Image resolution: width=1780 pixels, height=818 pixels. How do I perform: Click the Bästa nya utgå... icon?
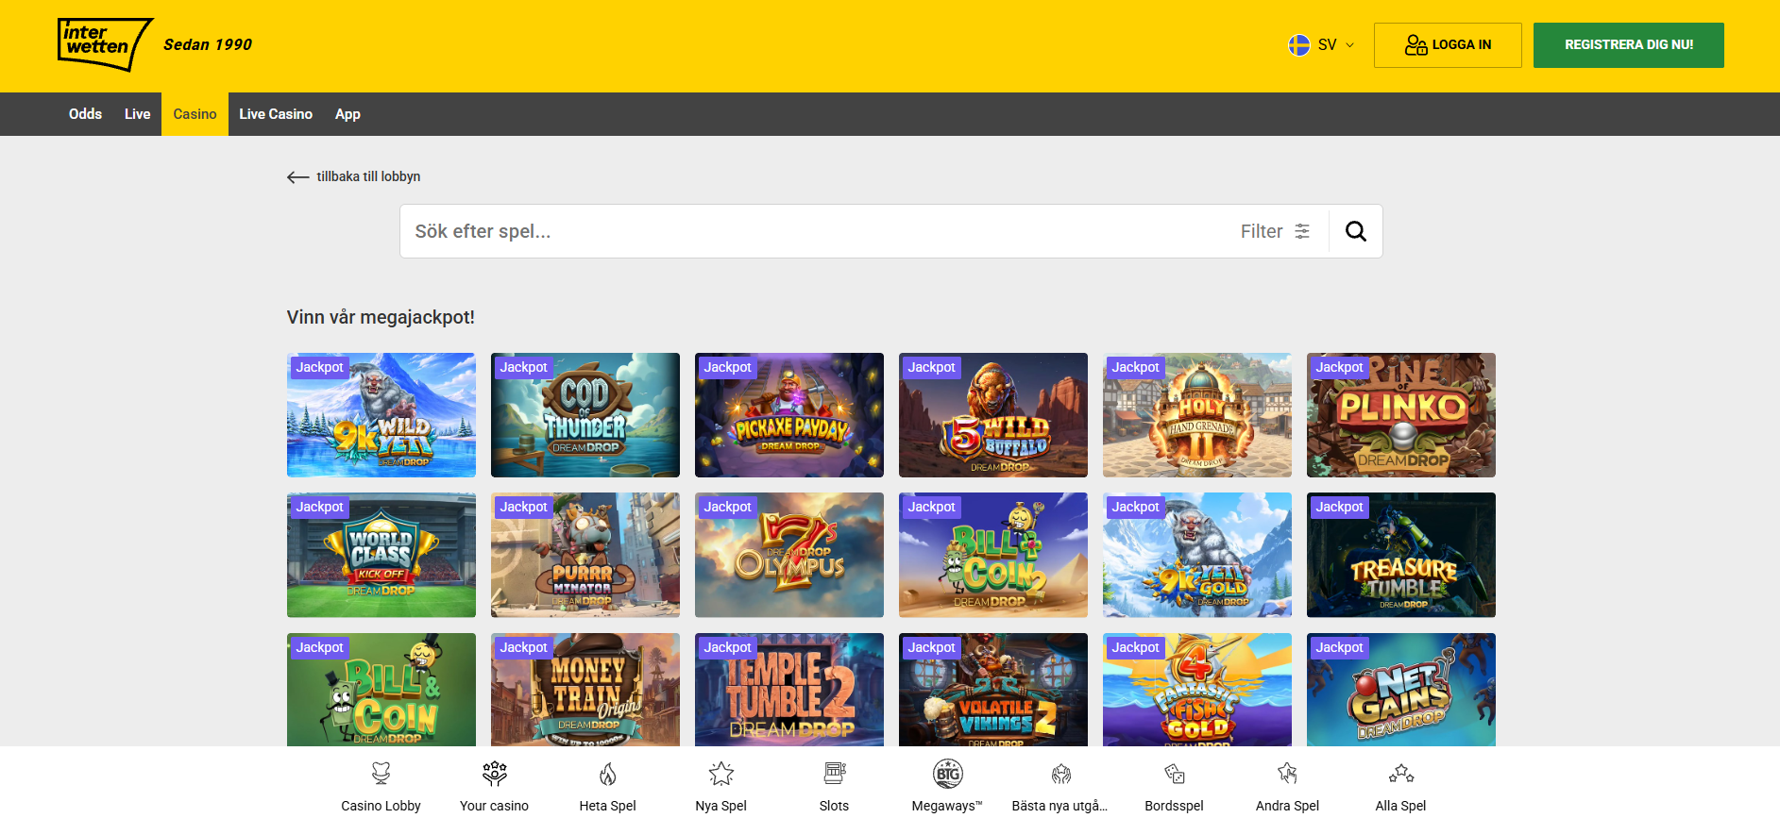point(1061,774)
